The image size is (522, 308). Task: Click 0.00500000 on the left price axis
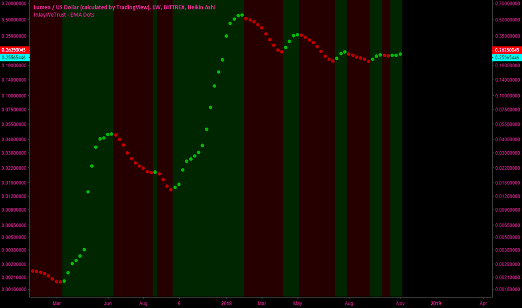tap(14, 237)
